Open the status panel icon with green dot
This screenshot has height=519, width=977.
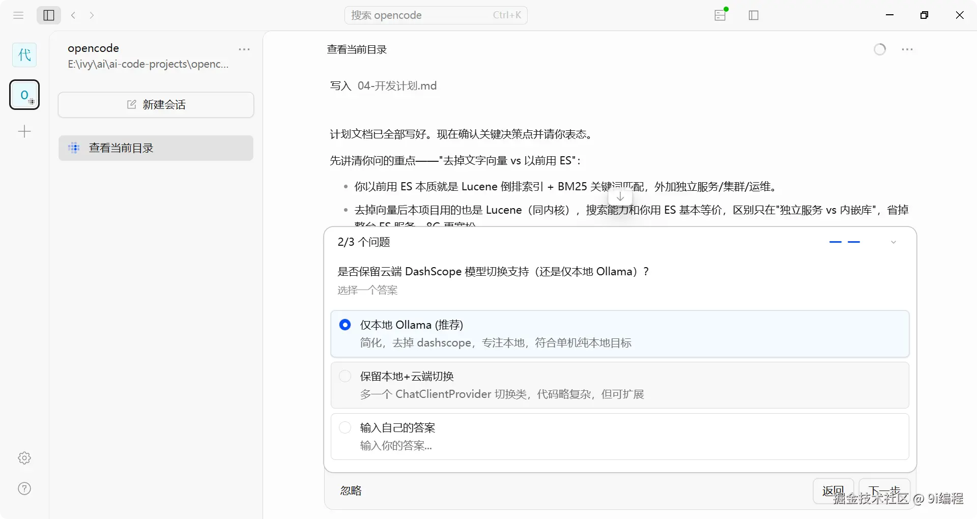(x=721, y=15)
